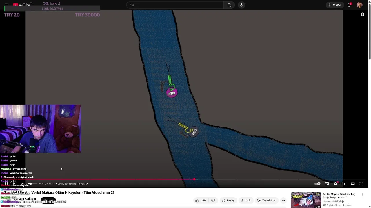The height and width of the screenshot is (208, 371).
Task: Click the video time 44:11 / 1:23:43 display
Action: (47, 183)
